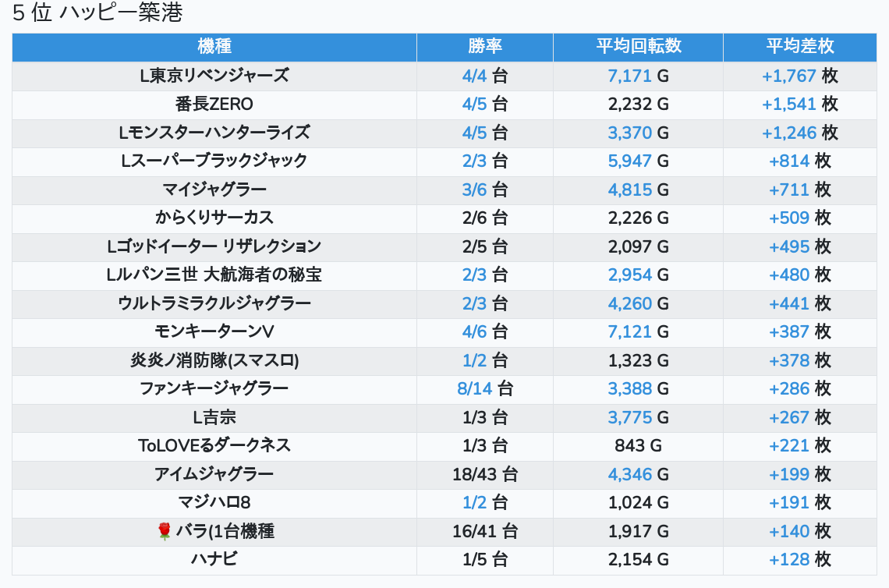The height and width of the screenshot is (588, 889).
Task: Select machine name Lスーパーブラックジャック
Action: coord(214,161)
